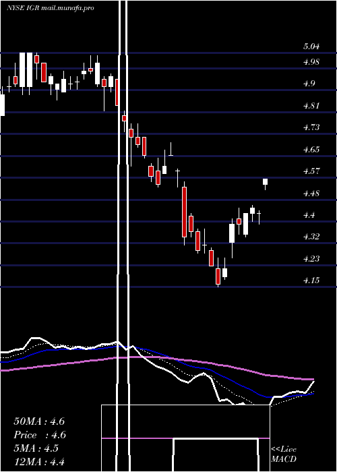This screenshot has height=472, width=337.
Task: Click the 5.04 price axis label
Action: [x=311, y=47]
